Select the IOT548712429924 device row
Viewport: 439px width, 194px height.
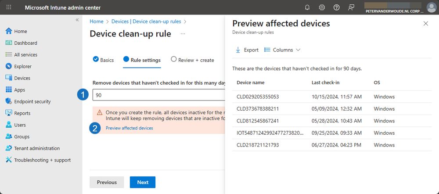point(332,133)
